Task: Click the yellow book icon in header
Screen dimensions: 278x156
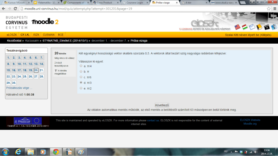Action: coord(259,27)
